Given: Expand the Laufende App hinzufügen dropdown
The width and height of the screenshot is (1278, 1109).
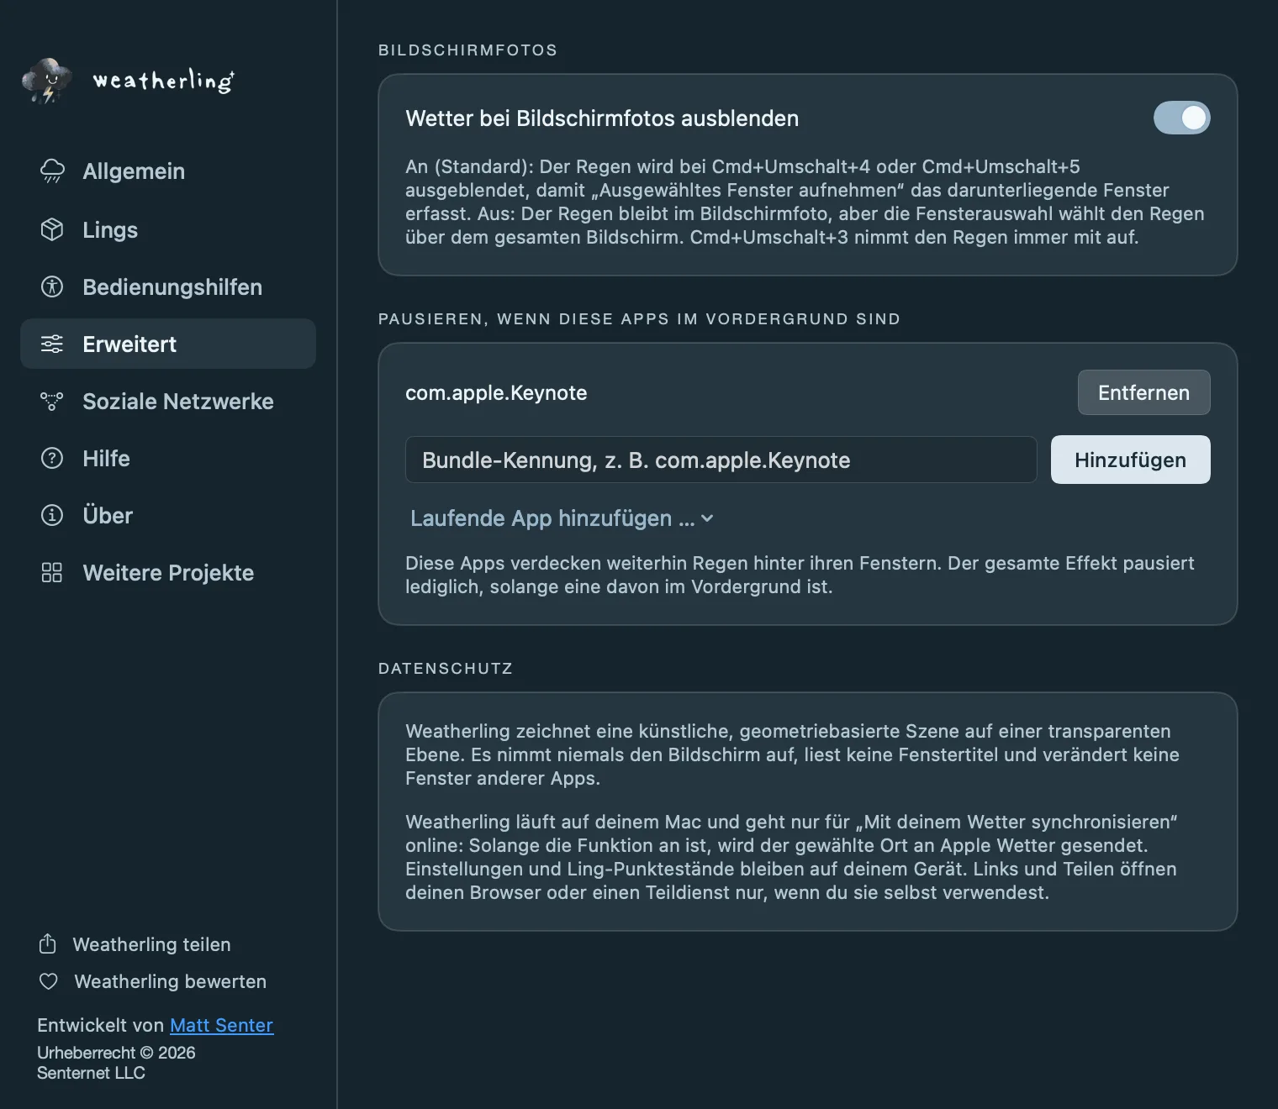Looking at the screenshot, I should pos(562,518).
